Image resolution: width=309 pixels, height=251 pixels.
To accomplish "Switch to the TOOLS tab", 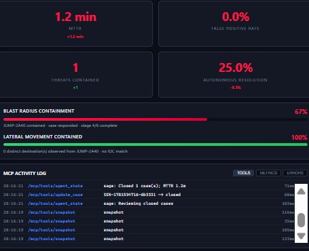I will 243,173.
